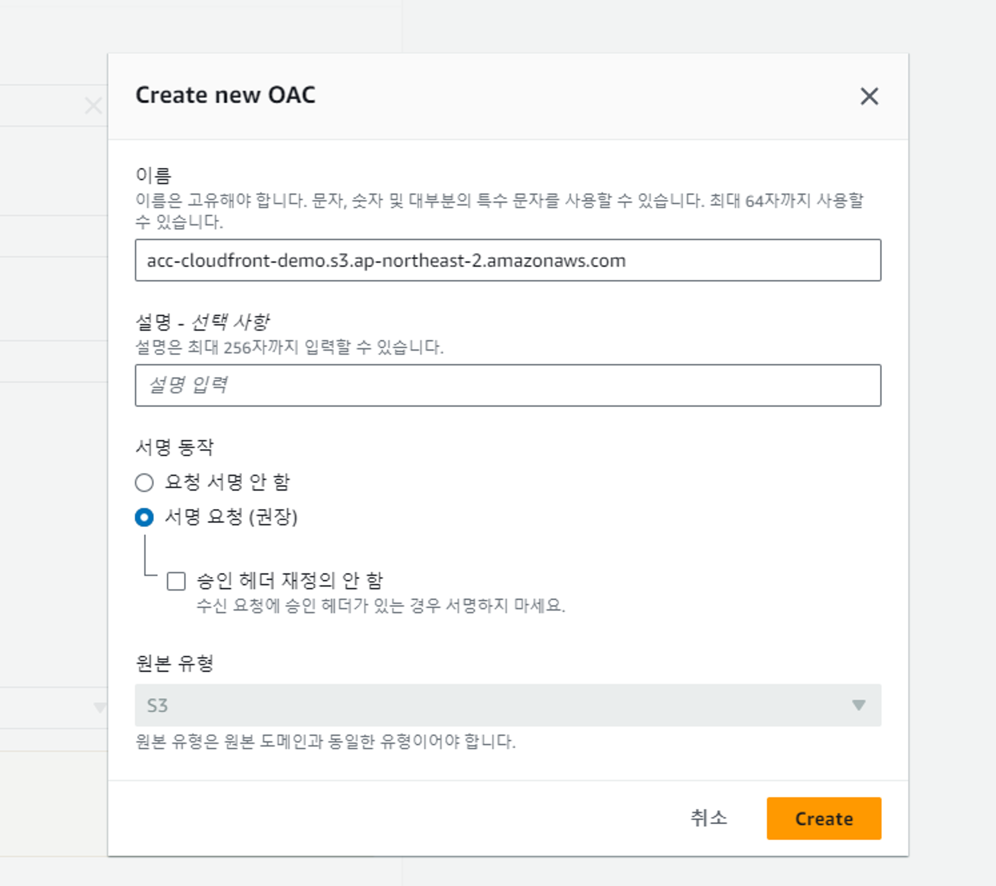Click the 취소 cancel button

tap(708, 818)
